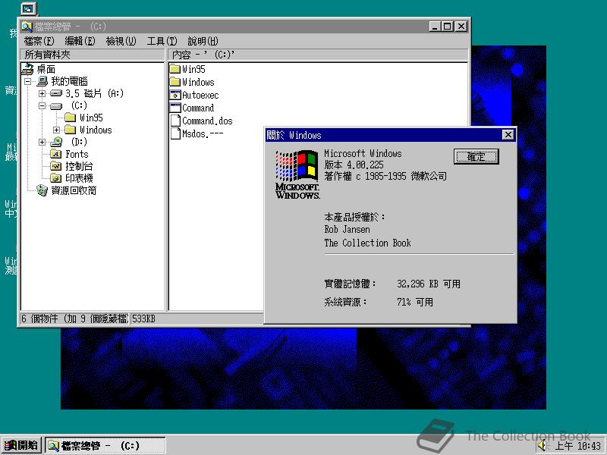Select the 檔案總管 (C:) taskbar button

pyautogui.click(x=105, y=445)
